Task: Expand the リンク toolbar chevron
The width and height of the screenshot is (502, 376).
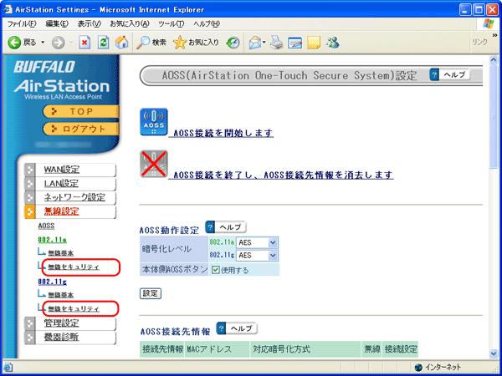Action: [495, 35]
